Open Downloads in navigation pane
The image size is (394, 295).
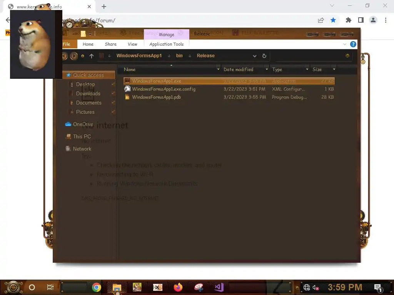88,94
